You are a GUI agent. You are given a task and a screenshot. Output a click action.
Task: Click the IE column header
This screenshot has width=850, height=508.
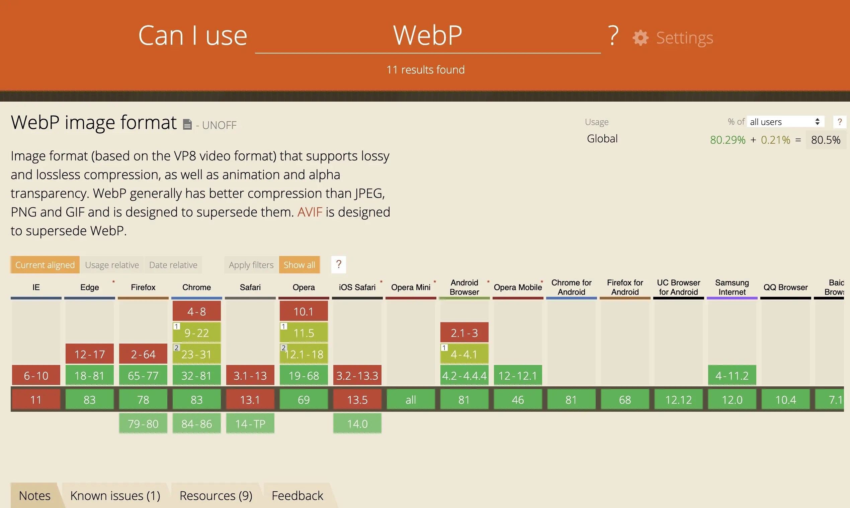point(36,287)
